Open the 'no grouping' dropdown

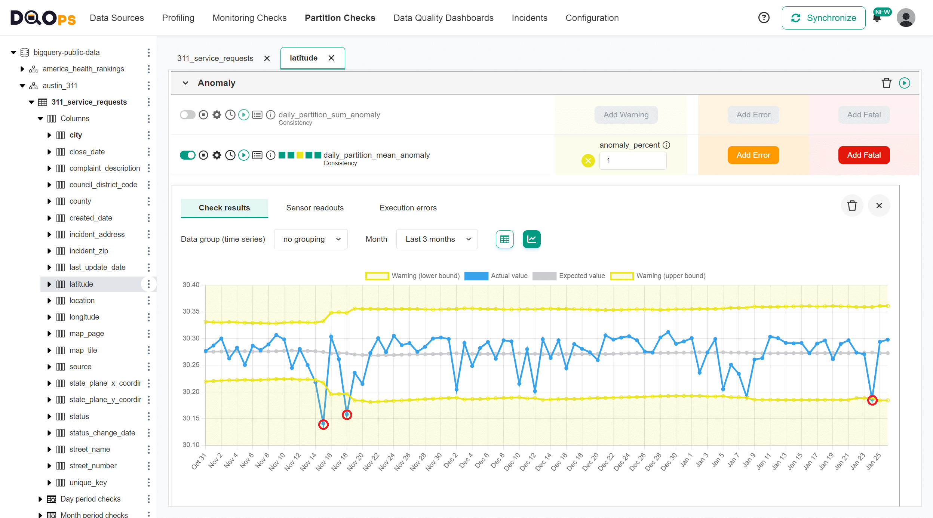311,239
